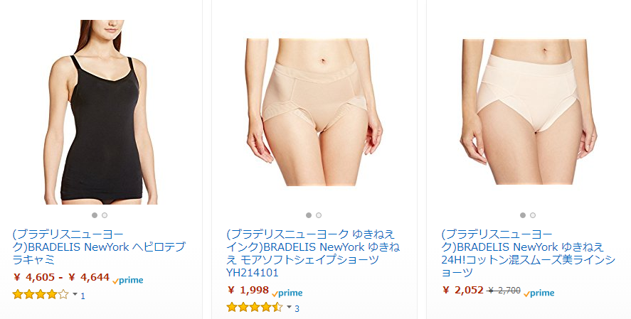Click the 3 reviews count link

pos(297,309)
